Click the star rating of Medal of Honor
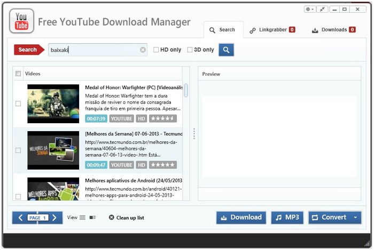 pos(163,118)
